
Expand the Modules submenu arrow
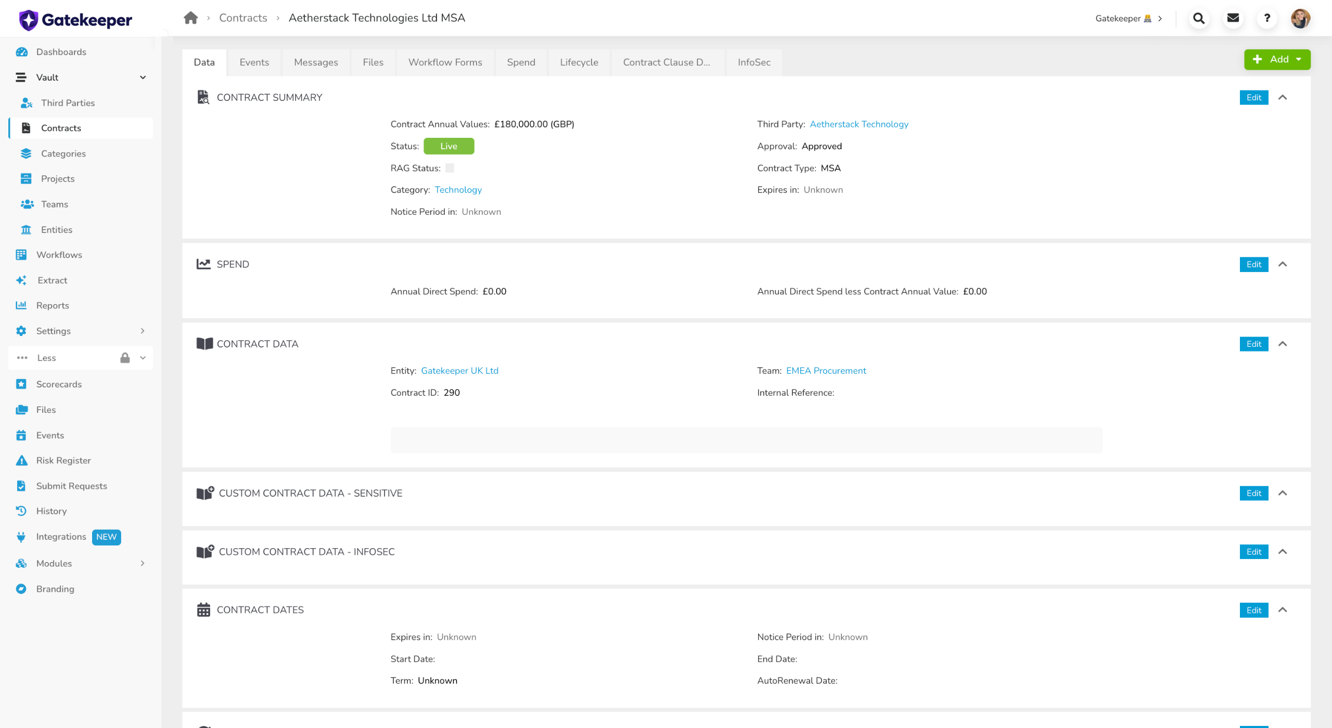coord(143,564)
